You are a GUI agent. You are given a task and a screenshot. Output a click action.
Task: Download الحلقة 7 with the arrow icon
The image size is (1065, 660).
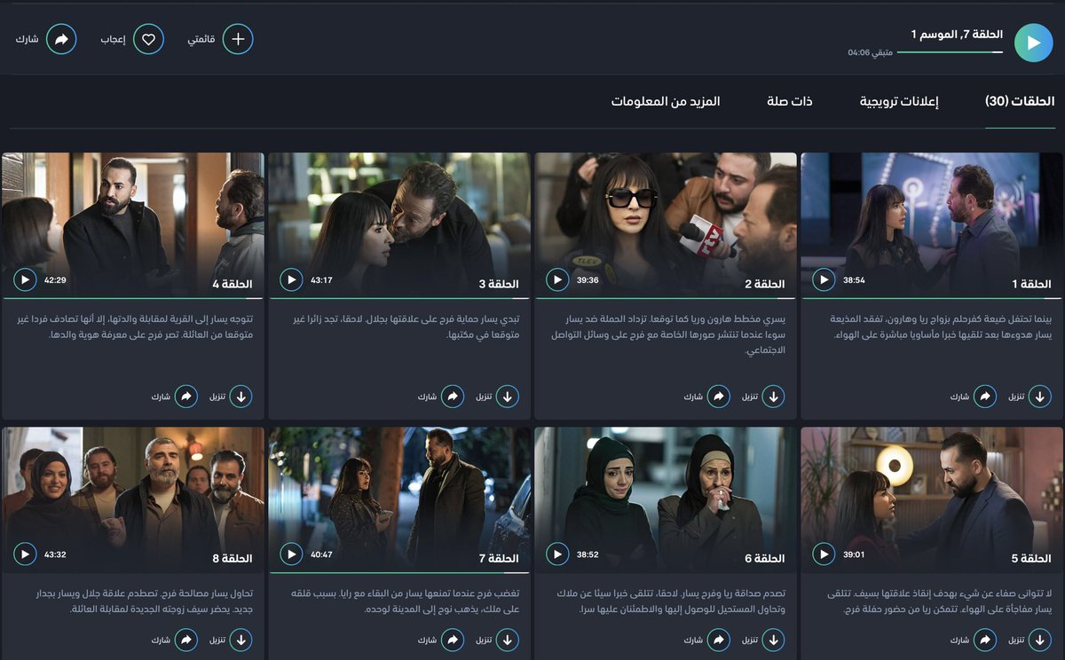[x=508, y=640]
